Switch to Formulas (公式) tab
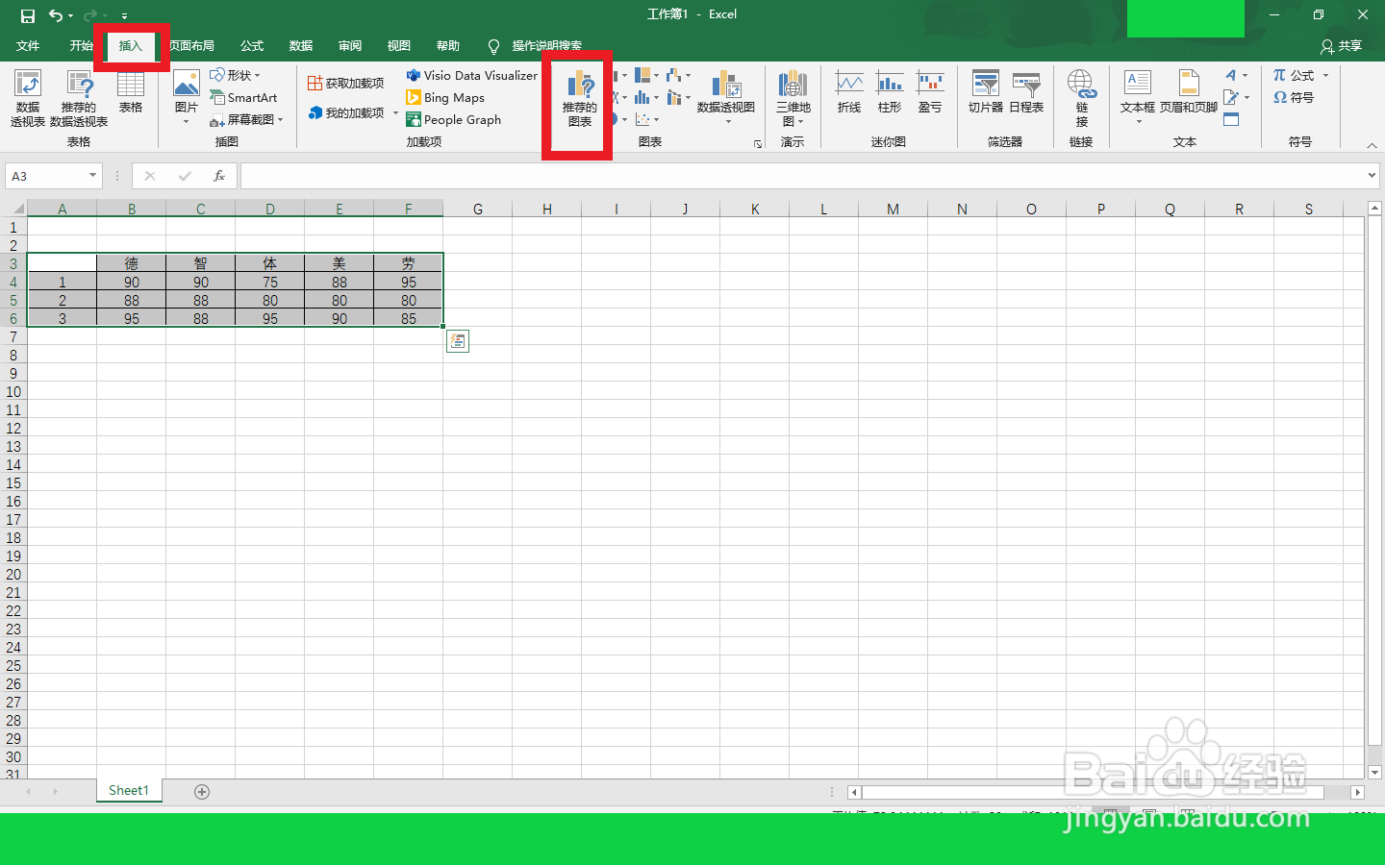 pyautogui.click(x=252, y=46)
